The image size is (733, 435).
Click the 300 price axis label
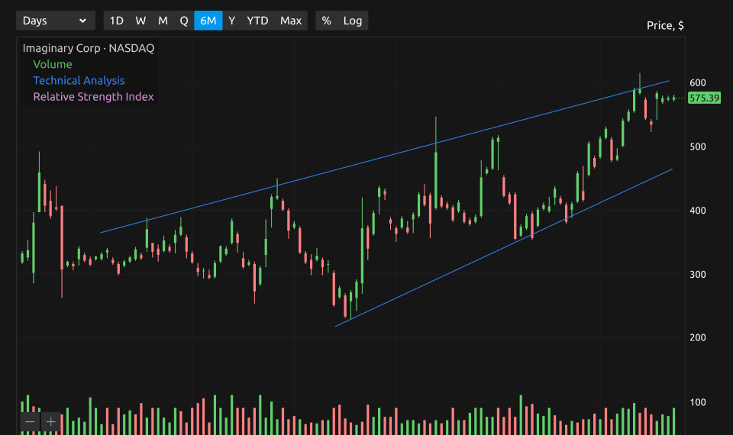(697, 274)
